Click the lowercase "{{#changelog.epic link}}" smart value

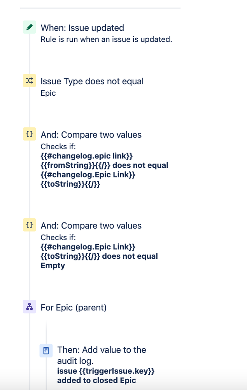click(x=87, y=156)
